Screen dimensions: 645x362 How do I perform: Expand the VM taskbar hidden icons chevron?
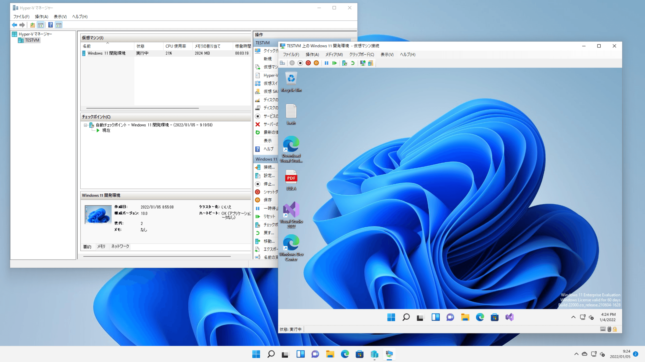[573, 317]
